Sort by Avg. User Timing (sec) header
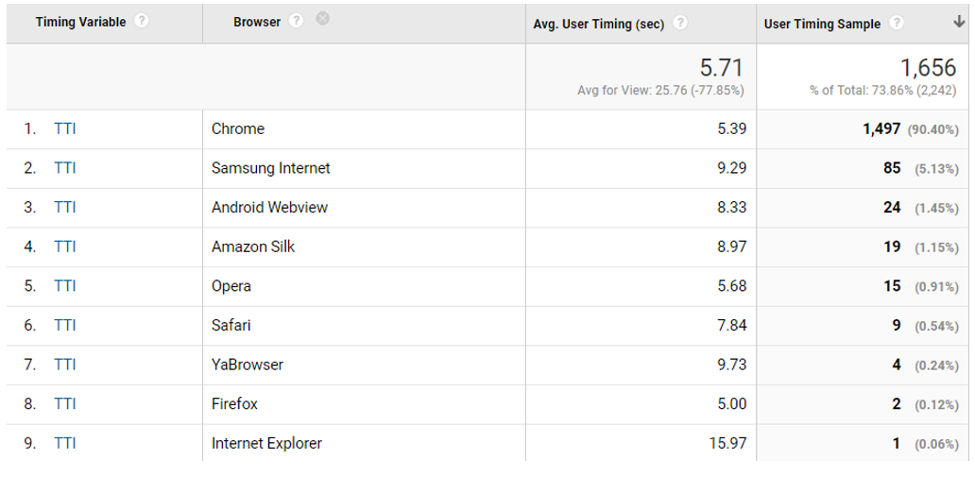Image resolution: width=975 pixels, height=477 pixels. 599,25
